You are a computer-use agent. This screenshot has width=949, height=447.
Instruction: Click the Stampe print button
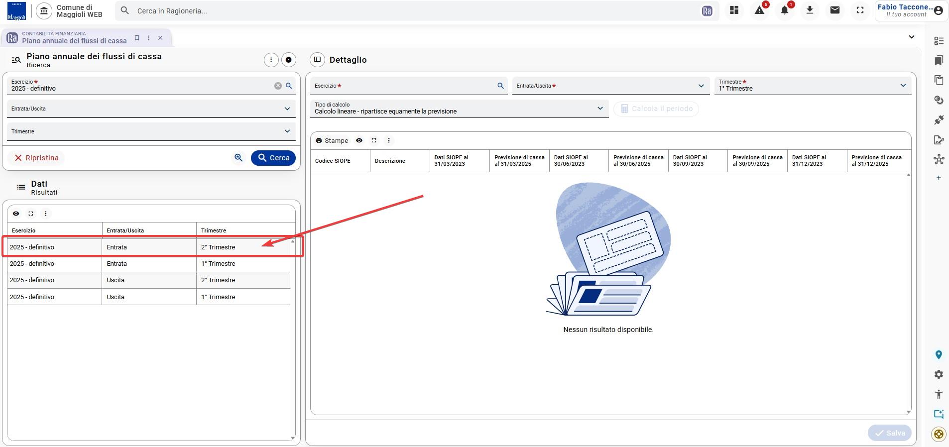click(332, 140)
